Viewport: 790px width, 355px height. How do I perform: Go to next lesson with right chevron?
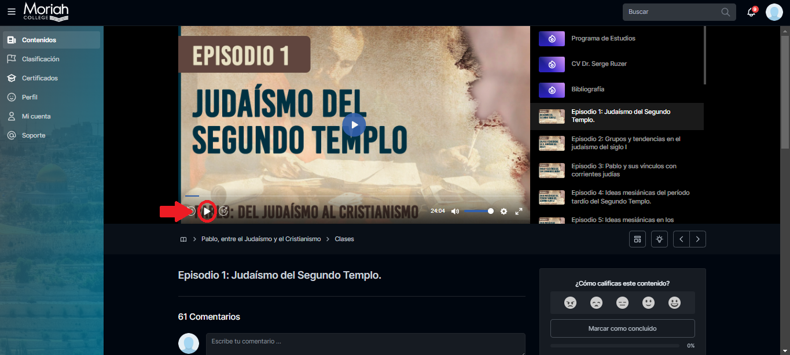coord(698,239)
